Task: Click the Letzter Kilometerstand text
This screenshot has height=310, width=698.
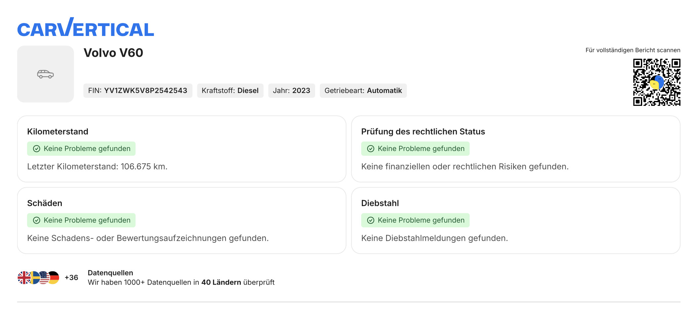Action: [x=97, y=167]
